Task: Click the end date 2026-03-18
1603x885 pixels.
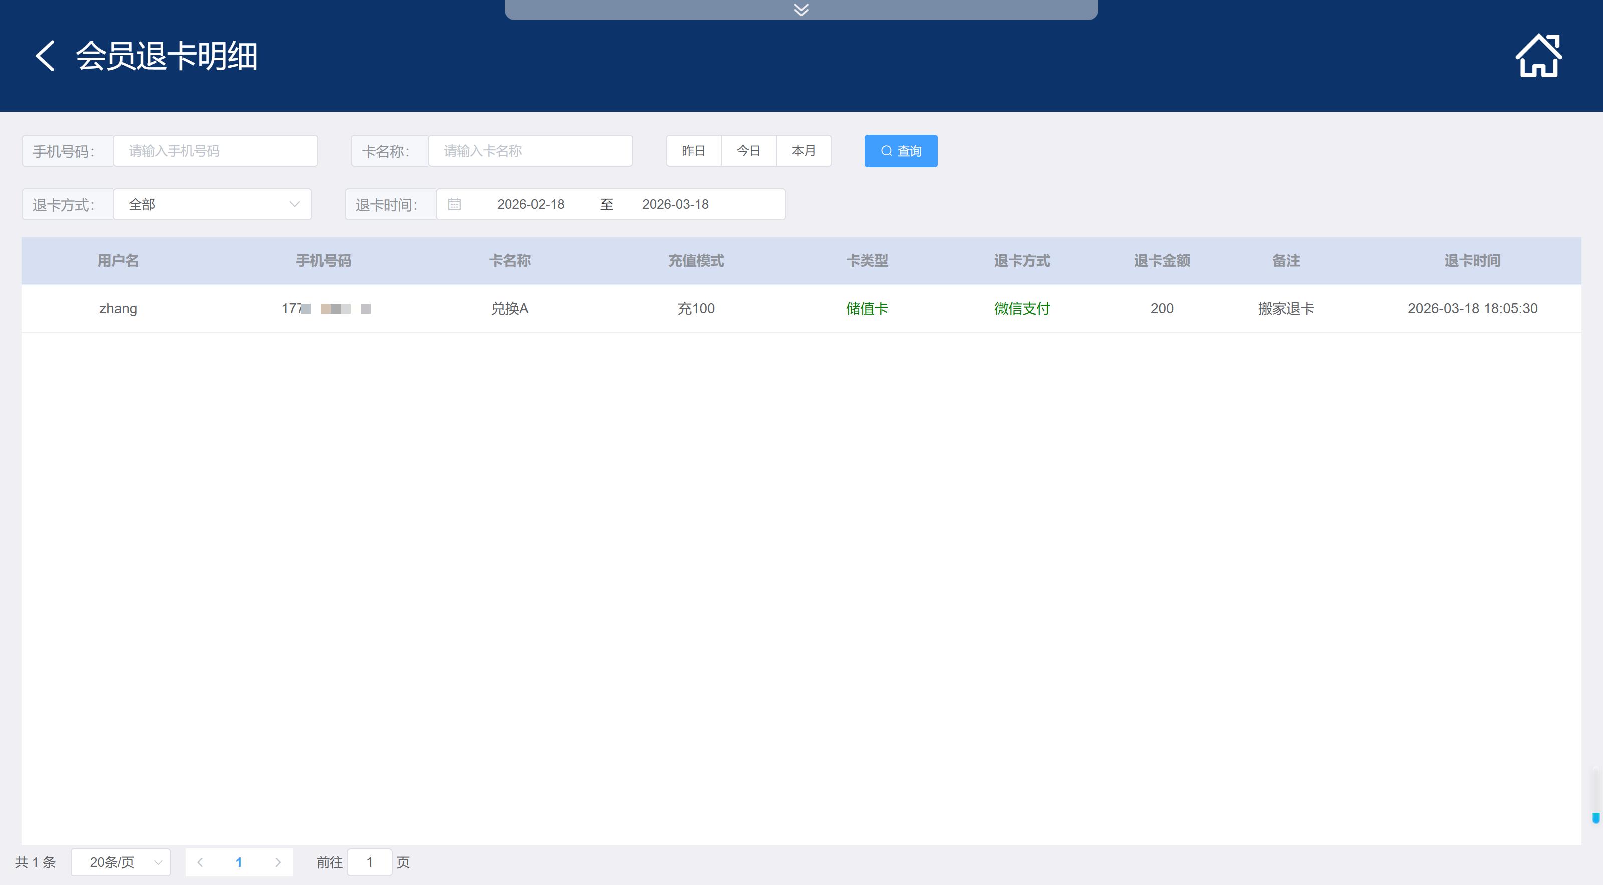Action: (675, 205)
